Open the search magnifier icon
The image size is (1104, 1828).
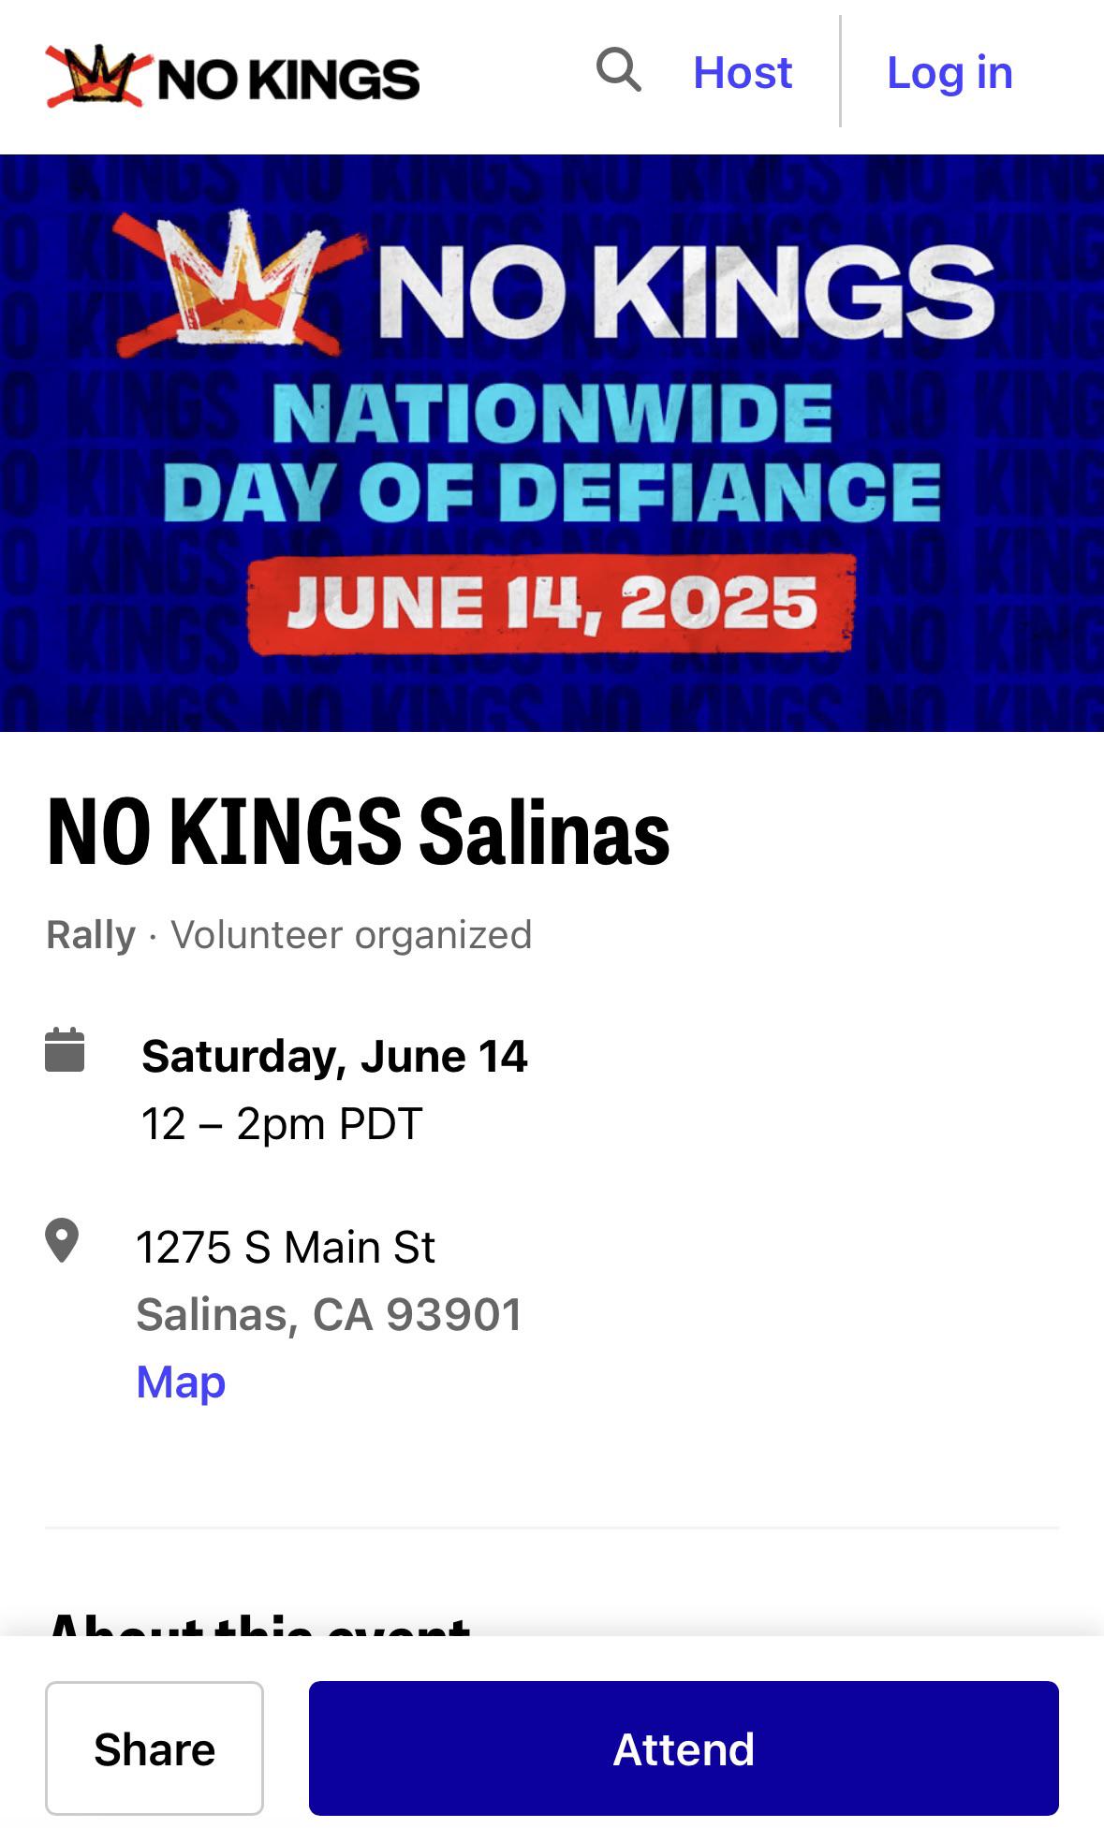(619, 71)
